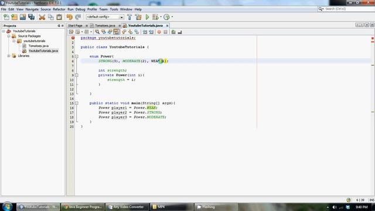Close the YoutubeTutorials.java tab
This screenshot has height=211, width=375.
167,26
